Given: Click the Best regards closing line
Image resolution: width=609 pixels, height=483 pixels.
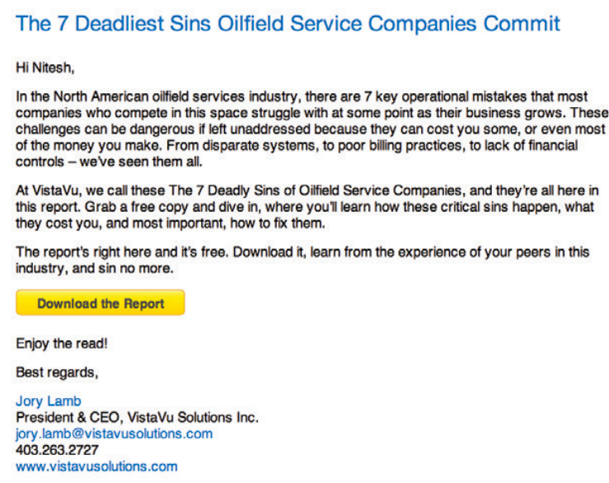Looking at the screenshot, I should coord(57,372).
